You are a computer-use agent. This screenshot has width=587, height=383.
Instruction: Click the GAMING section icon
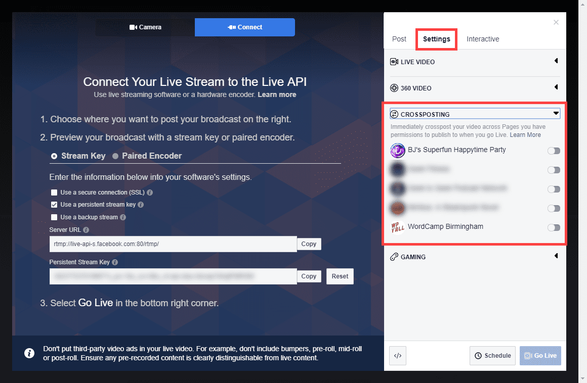click(394, 256)
